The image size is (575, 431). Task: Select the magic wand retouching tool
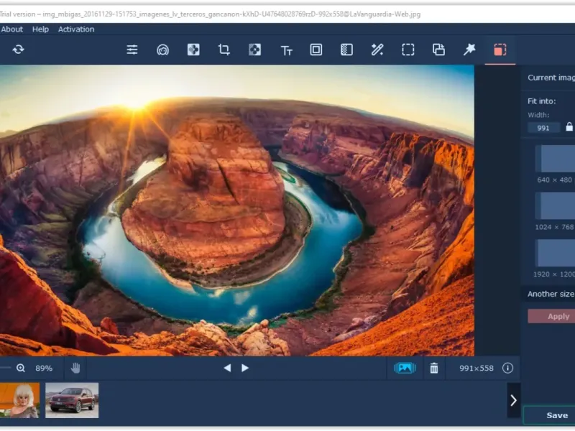[377, 50]
